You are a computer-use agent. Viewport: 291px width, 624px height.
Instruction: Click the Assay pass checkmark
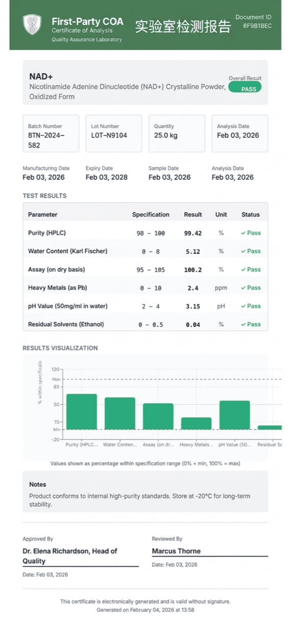tap(244, 270)
